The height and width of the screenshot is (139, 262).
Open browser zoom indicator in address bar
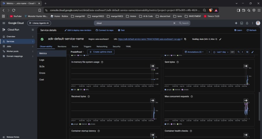[204, 10]
